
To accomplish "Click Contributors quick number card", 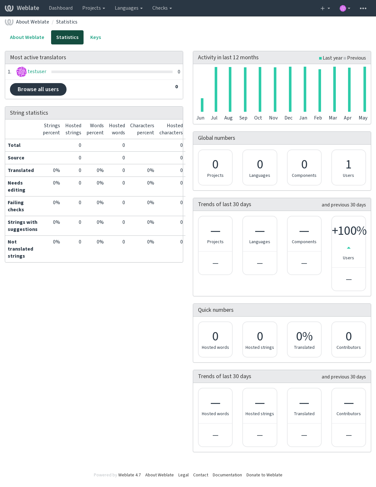I will (348, 339).
